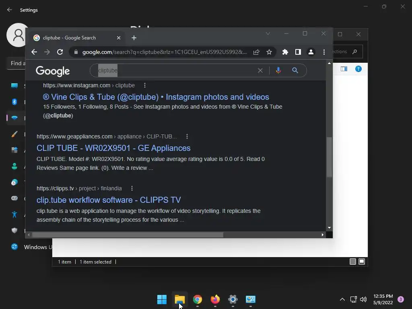Open Firefox from taskbar
412x309 pixels.
(x=215, y=299)
